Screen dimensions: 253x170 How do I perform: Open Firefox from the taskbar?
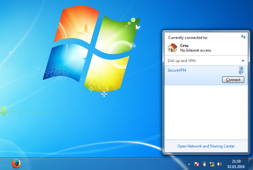16,164
